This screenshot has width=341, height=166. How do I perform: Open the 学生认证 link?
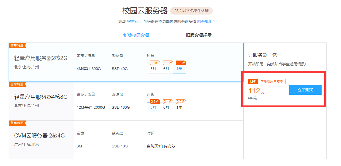[135, 21]
